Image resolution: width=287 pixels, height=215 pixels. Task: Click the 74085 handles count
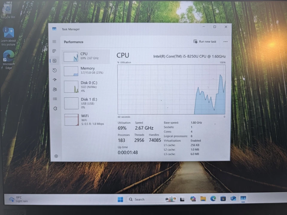click(155, 140)
